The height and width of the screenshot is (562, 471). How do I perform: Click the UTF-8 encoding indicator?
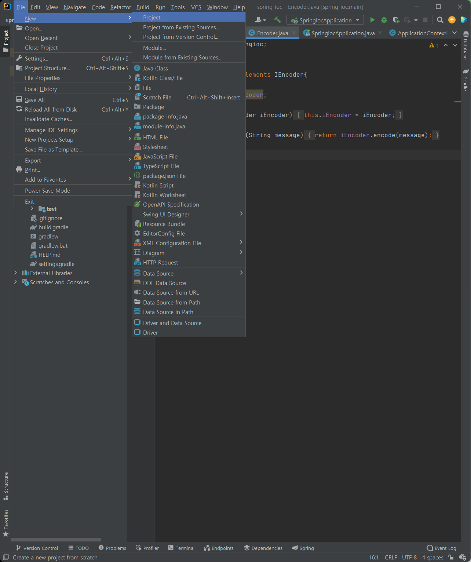coord(409,557)
